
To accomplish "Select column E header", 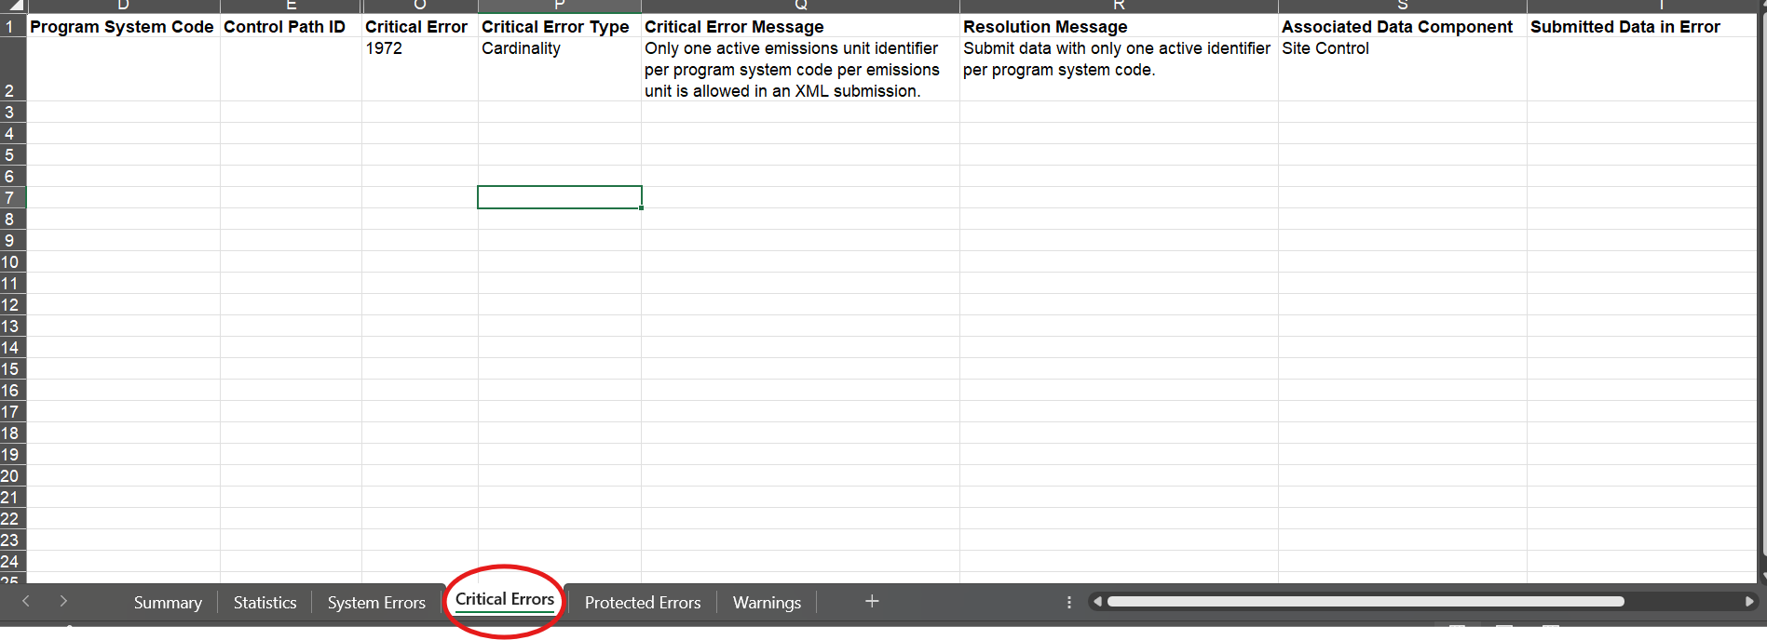I will (x=291, y=6).
